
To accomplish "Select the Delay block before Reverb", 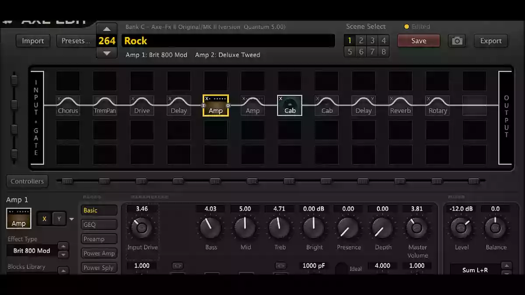I will (364, 105).
